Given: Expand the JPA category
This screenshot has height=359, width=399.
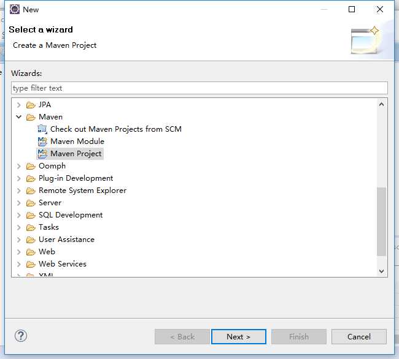Looking at the screenshot, I should pos(18,105).
